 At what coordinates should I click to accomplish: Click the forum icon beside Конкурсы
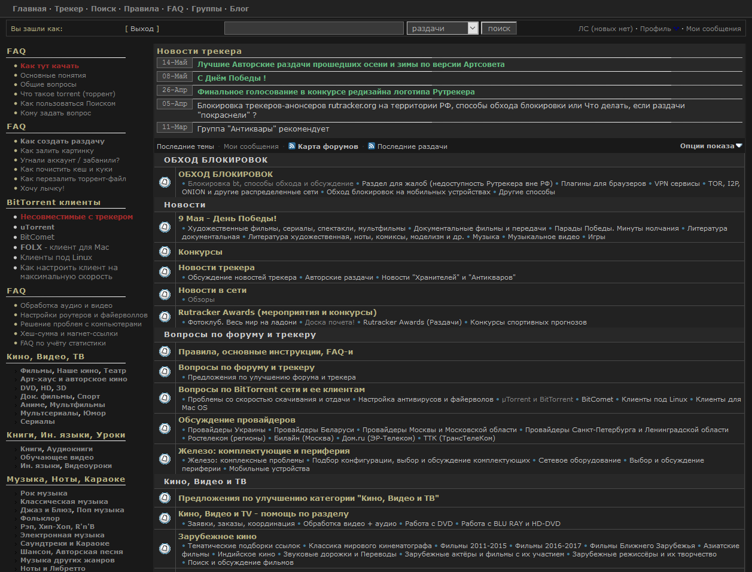(165, 252)
